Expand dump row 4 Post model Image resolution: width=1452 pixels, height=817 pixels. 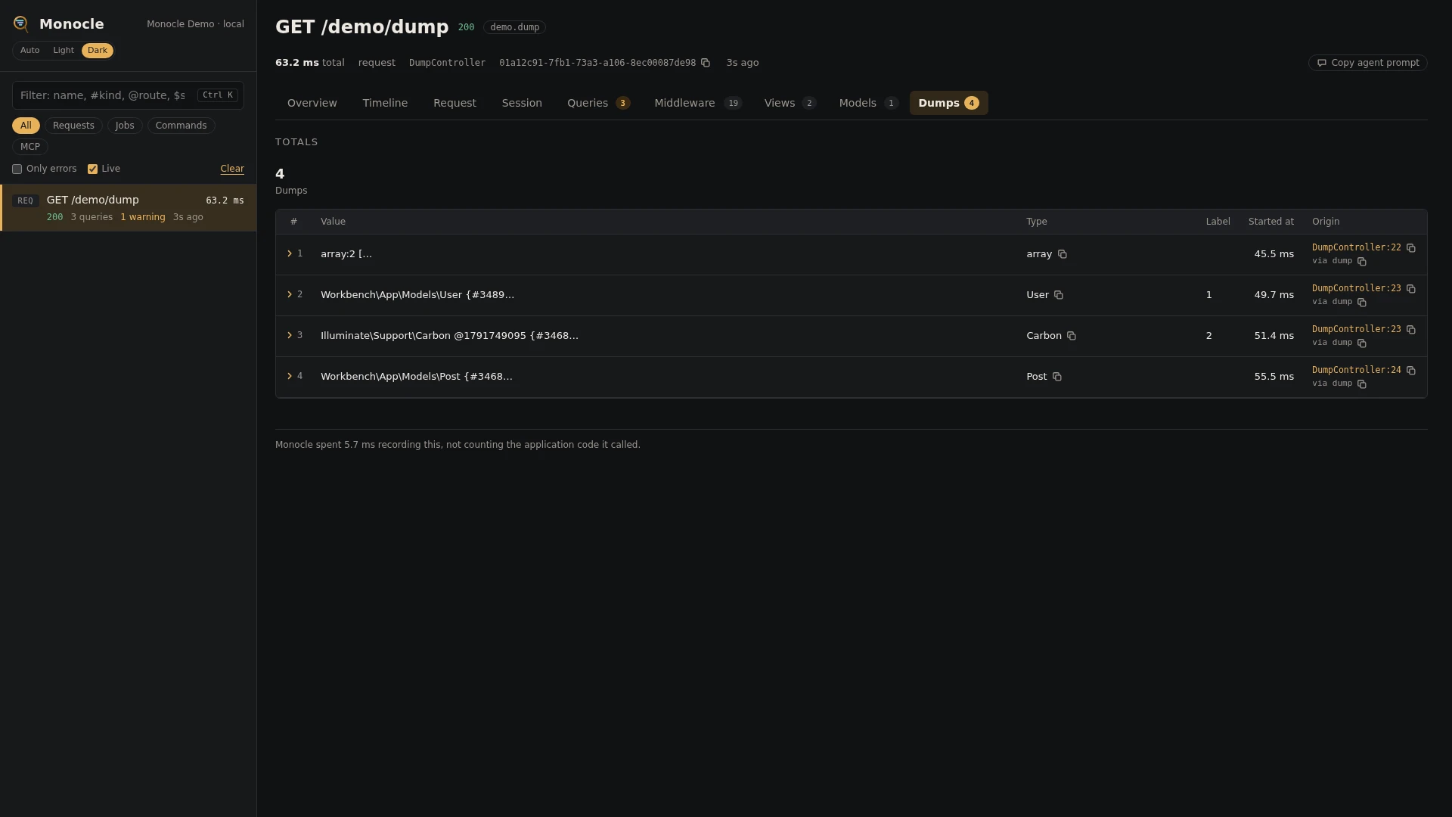click(x=290, y=376)
